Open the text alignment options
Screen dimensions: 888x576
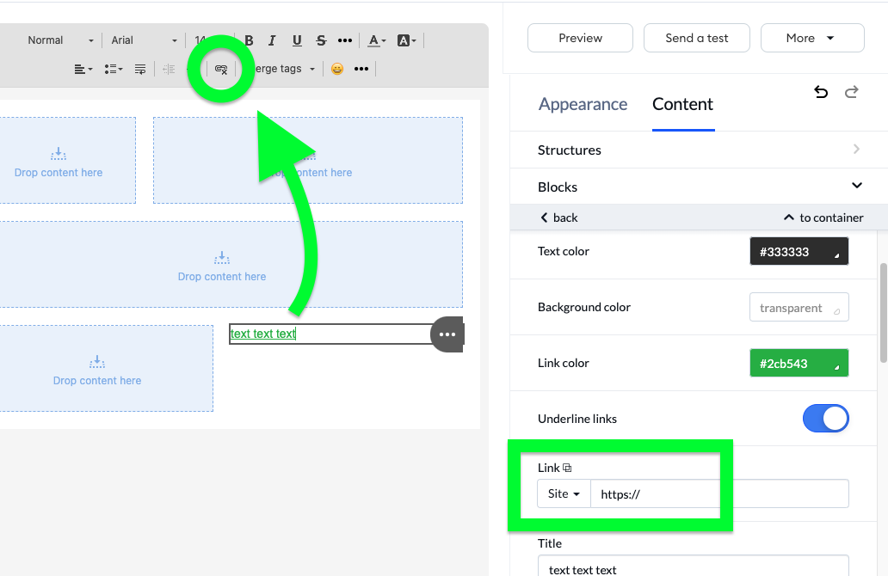(83, 69)
